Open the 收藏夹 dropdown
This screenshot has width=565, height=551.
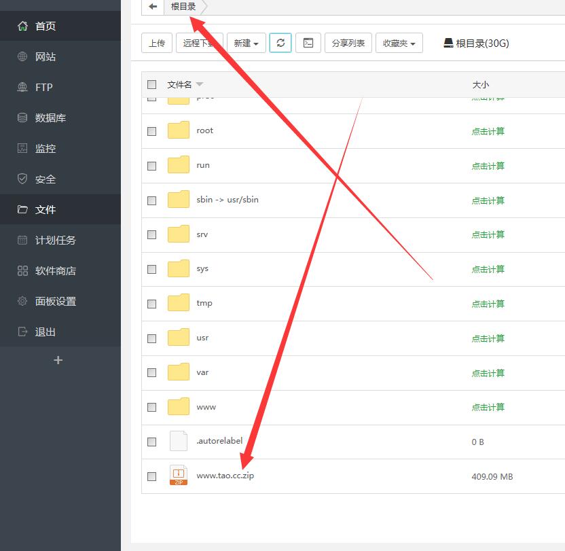pyautogui.click(x=399, y=43)
